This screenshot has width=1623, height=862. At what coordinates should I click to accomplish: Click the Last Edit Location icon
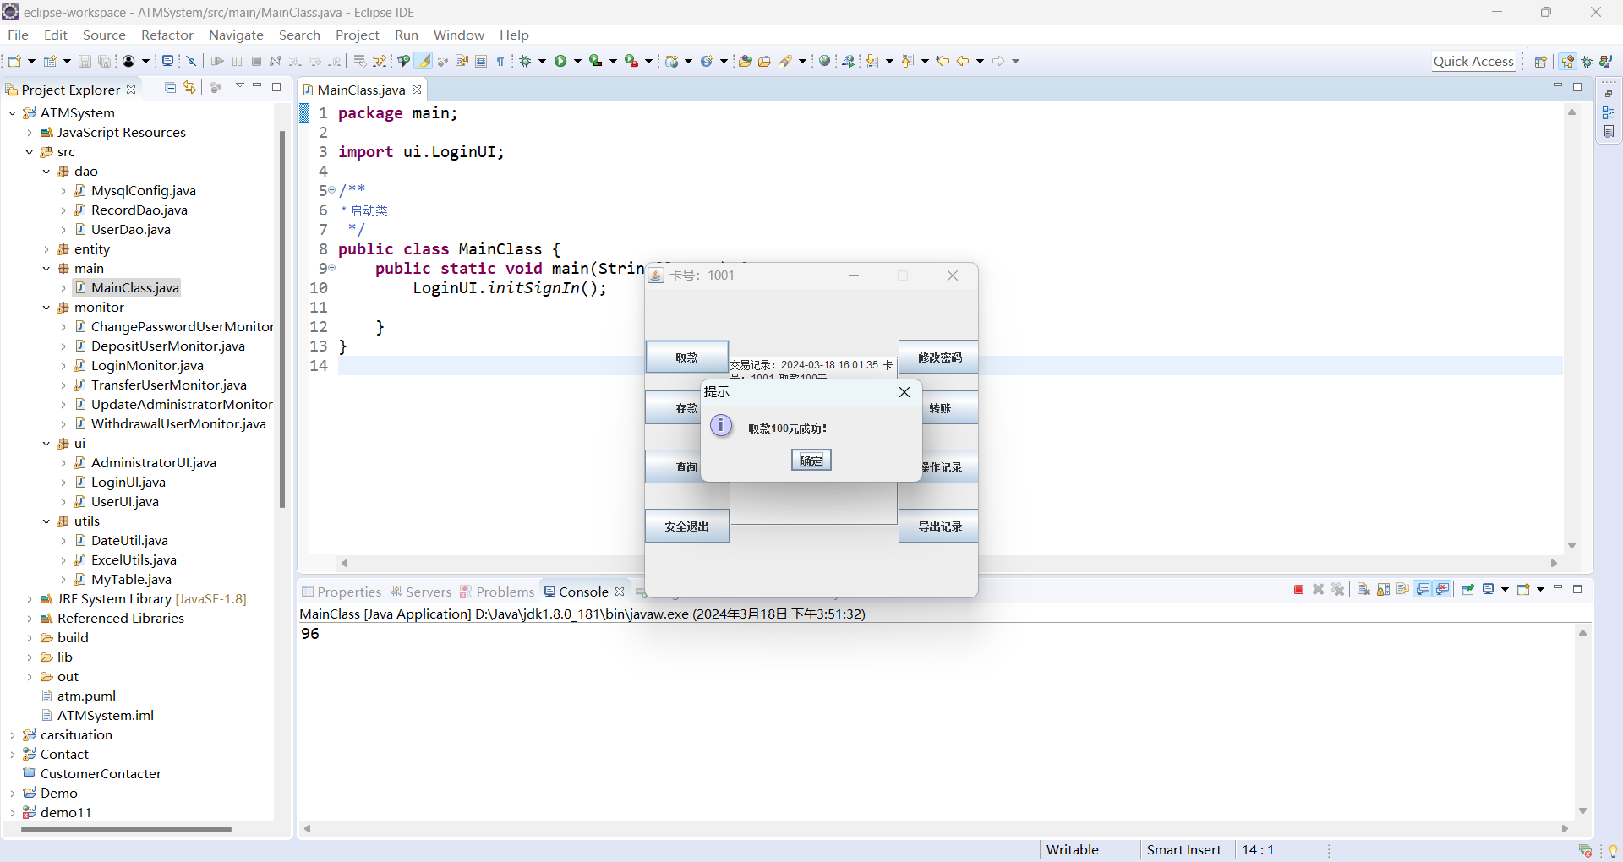[x=942, y=61]
